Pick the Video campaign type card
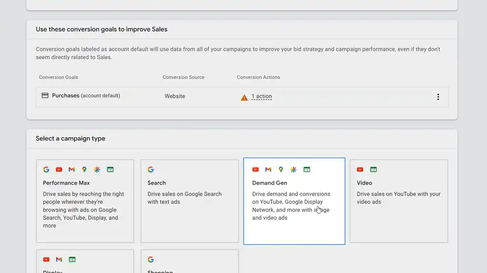 [x=399, y=201]
